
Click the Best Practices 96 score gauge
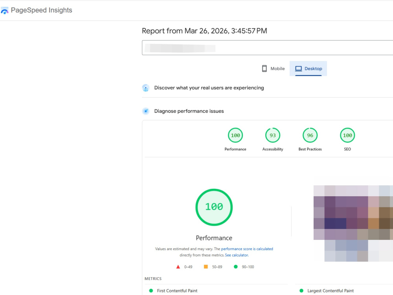tap(310, 135)
